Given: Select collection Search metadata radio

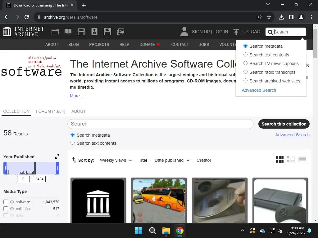Looking at the screenshot, I should (72, 135).
